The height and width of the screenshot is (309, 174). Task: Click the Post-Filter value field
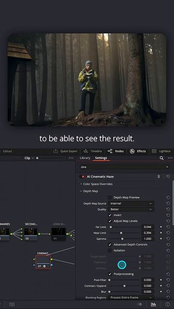[x=148, y=280]
